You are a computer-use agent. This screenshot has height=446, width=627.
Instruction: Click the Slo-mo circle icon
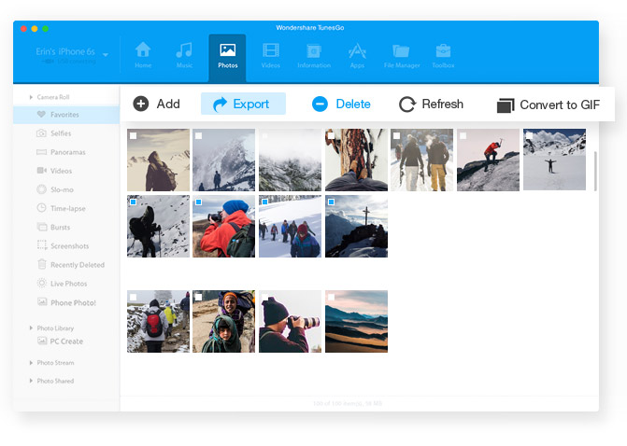pyautogui.click(x=42, y=189)
